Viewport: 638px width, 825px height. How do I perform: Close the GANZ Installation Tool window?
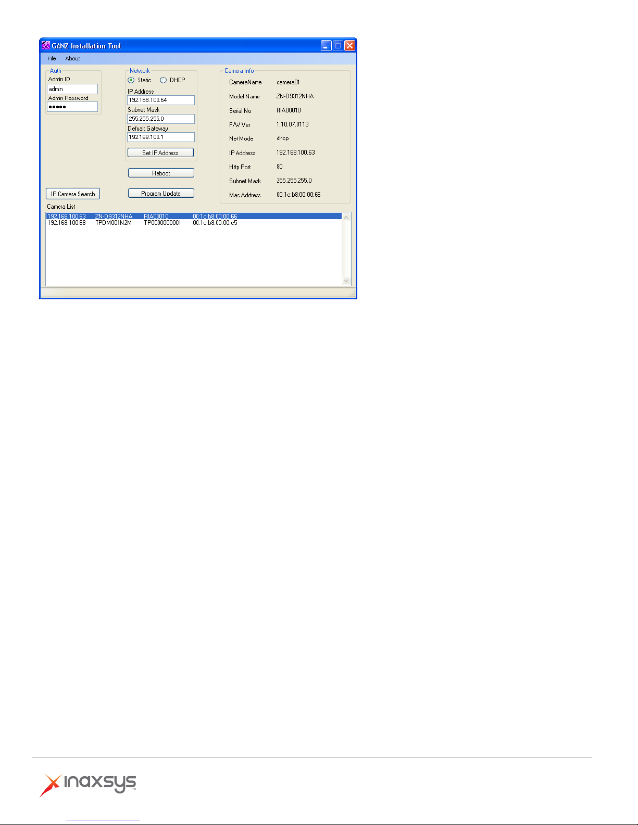(x=350, y=46)
